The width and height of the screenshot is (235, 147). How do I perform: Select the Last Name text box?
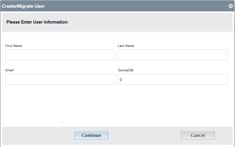click(173, 55)
